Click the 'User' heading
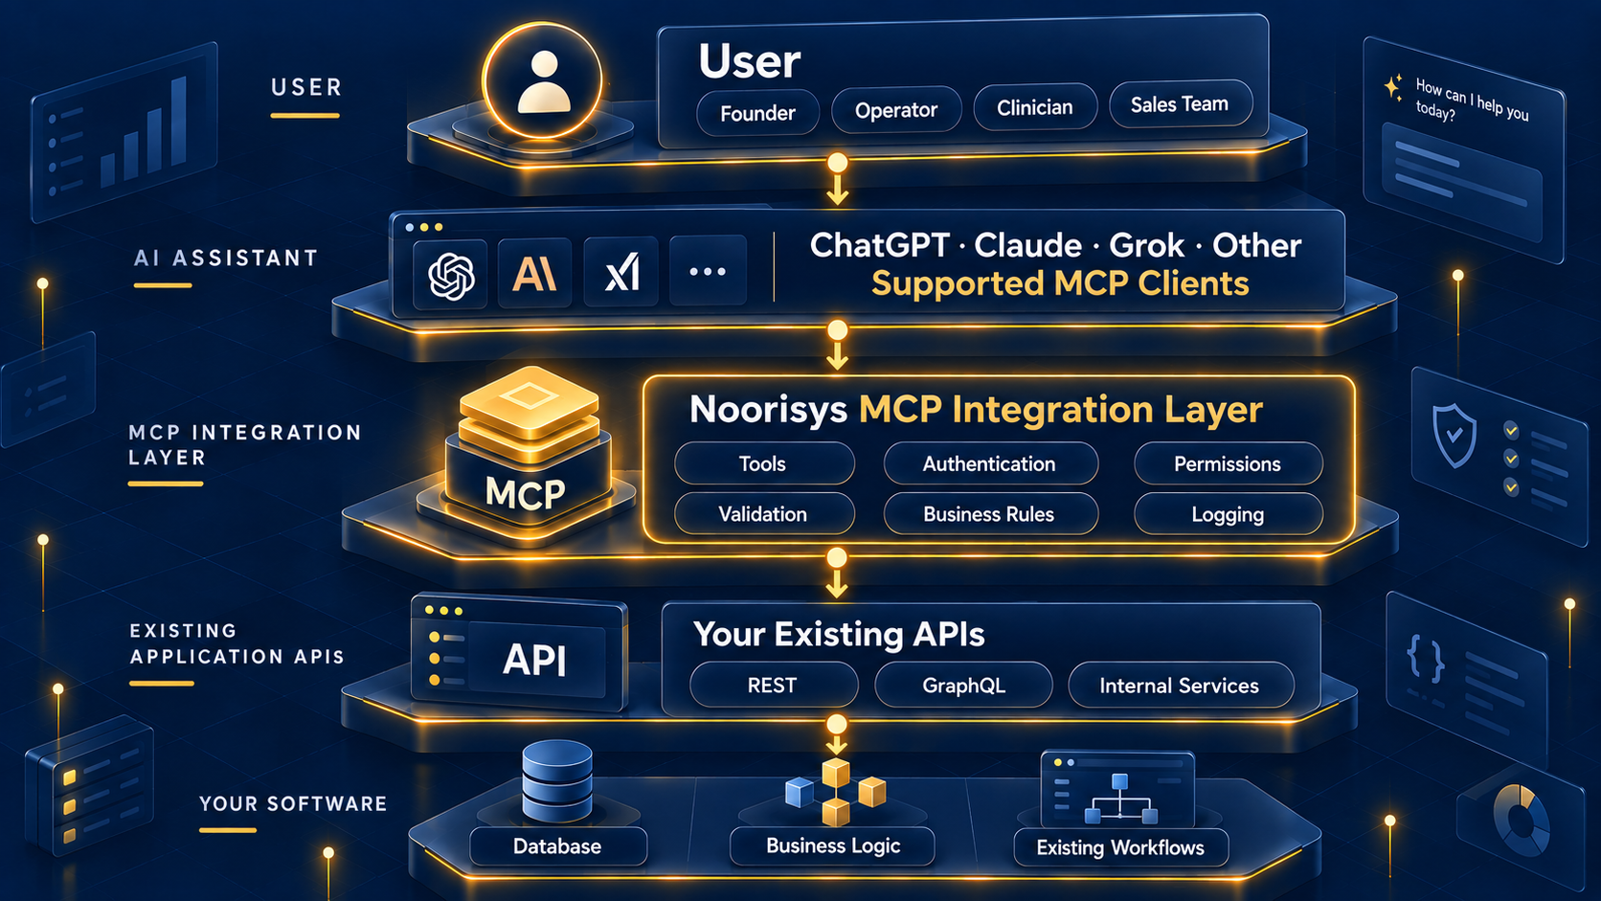Viewport: 1601px width, 901px height. pos(749,61)
